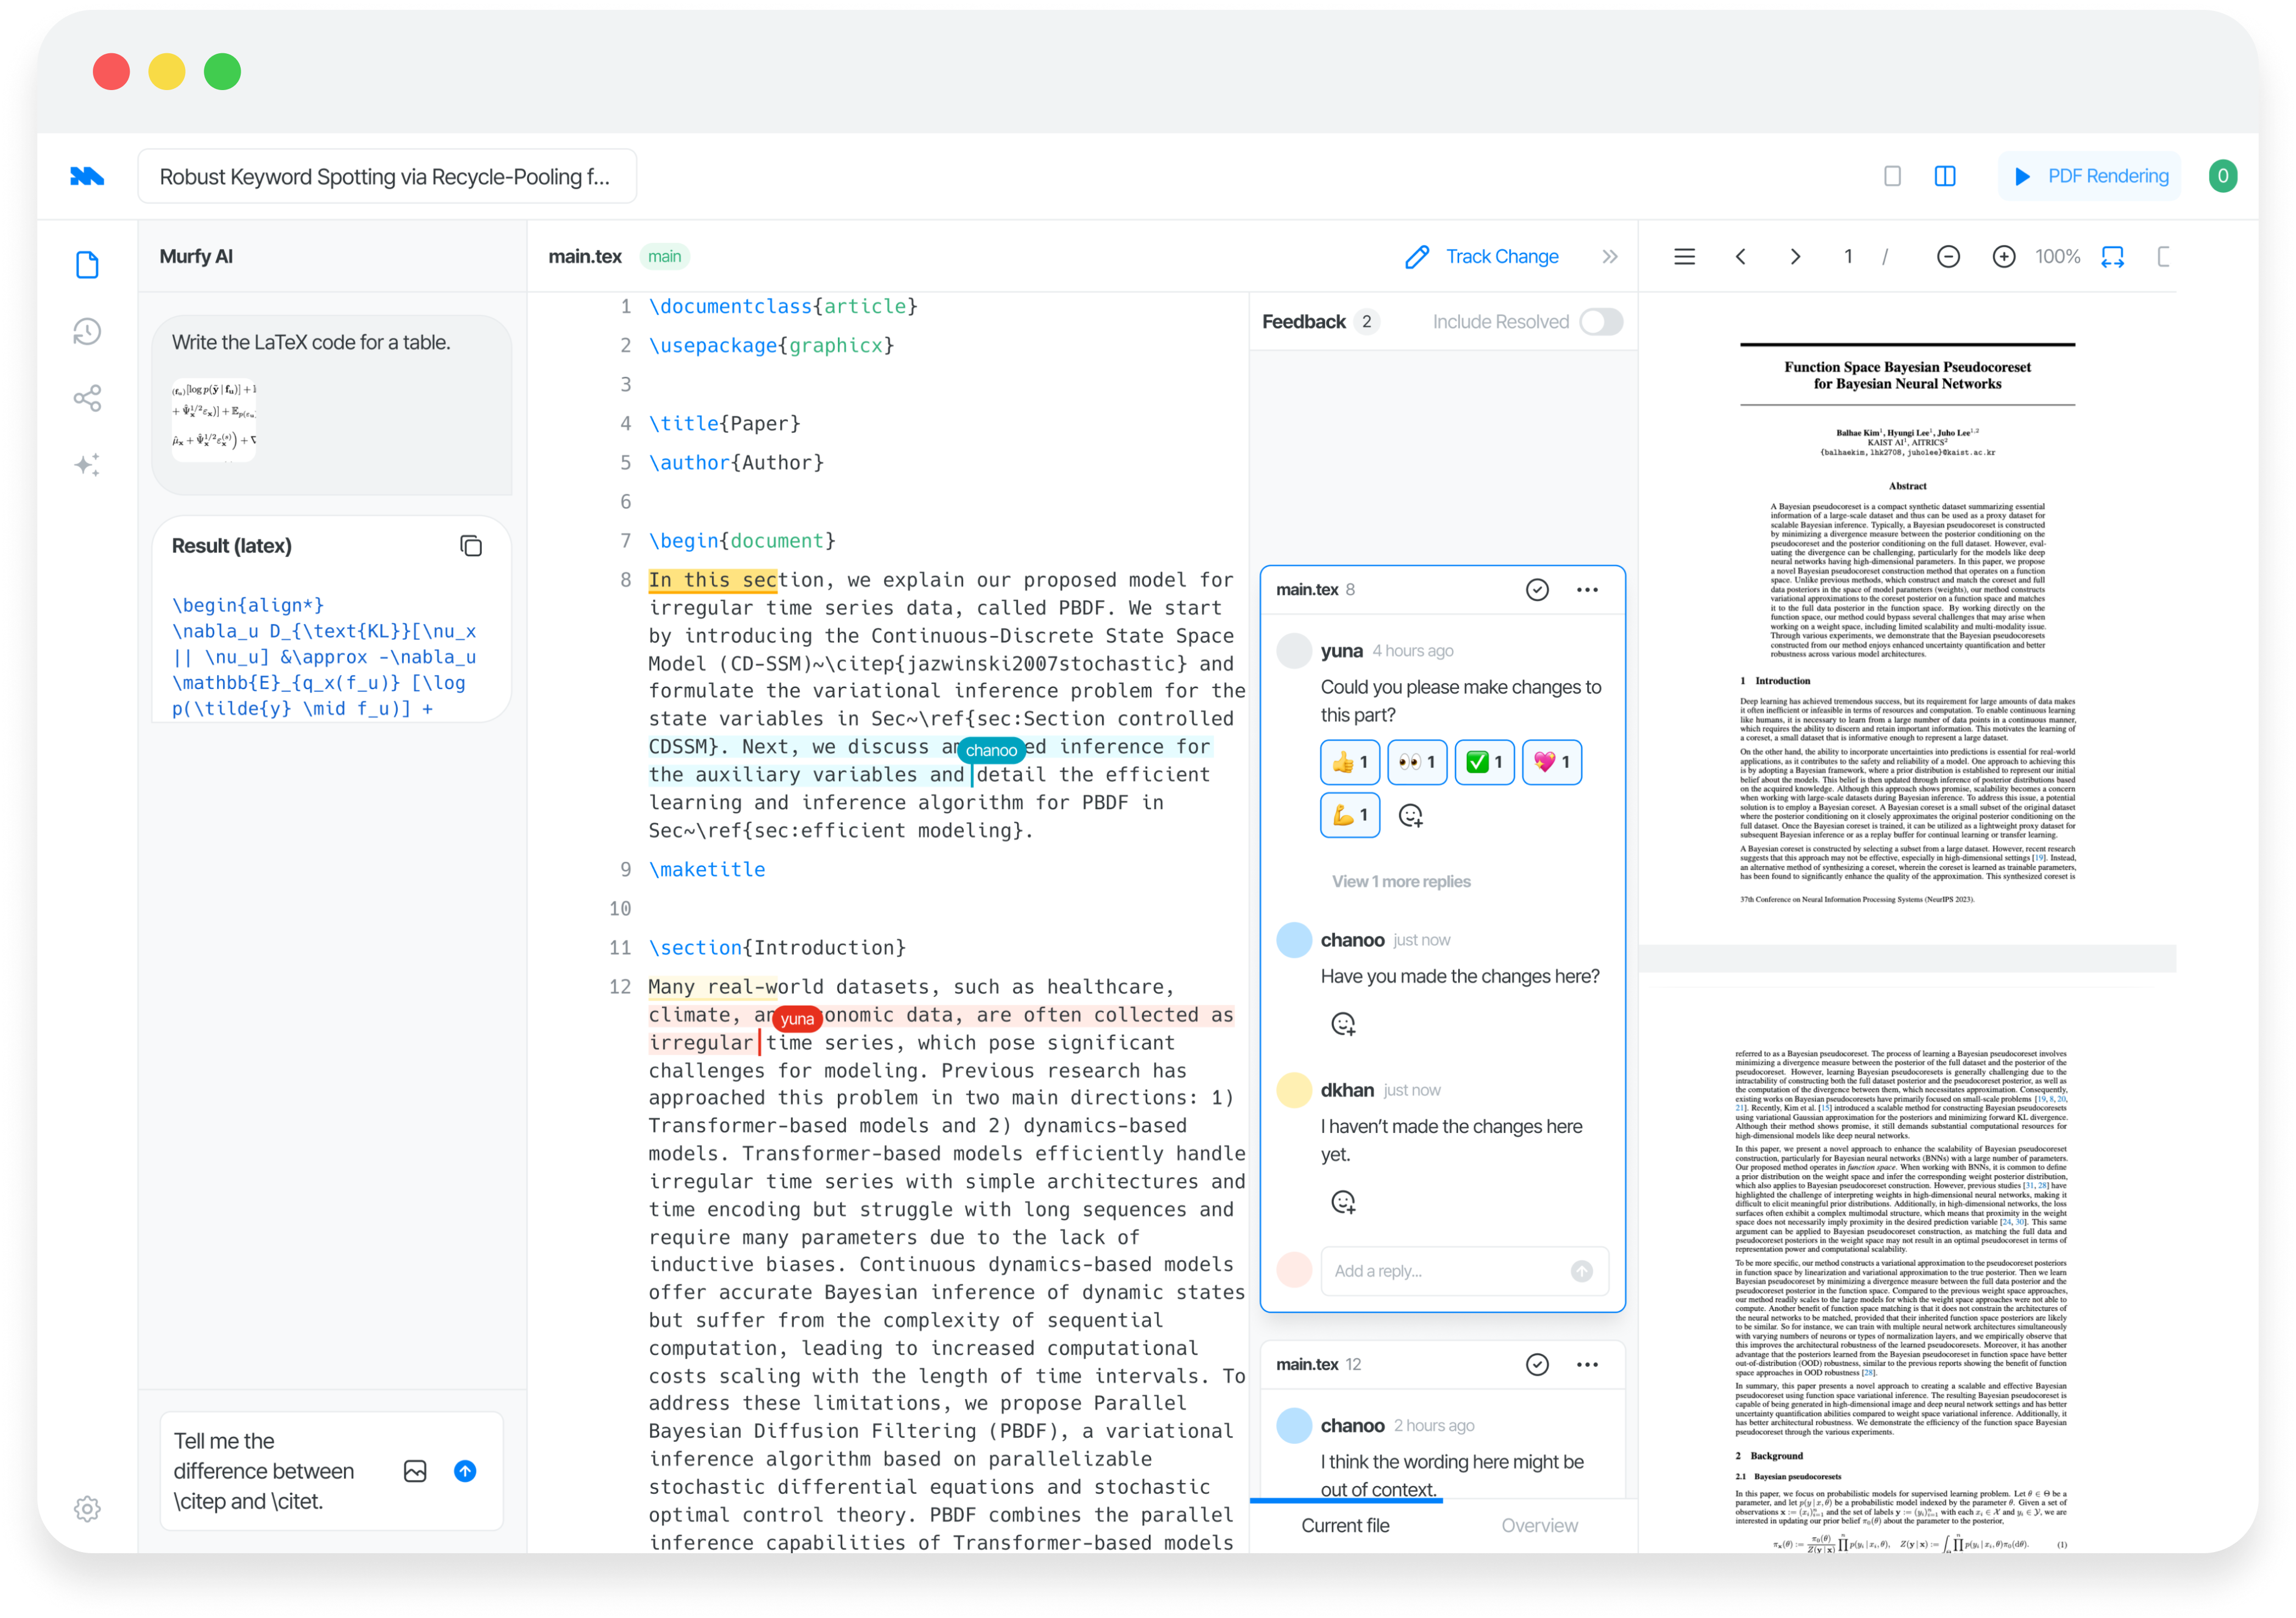Image resolution: width=2296 pixels, height=1618 pixels.
Task: Click the \section{Introduction} line
Action: click(x=777, y=947)
